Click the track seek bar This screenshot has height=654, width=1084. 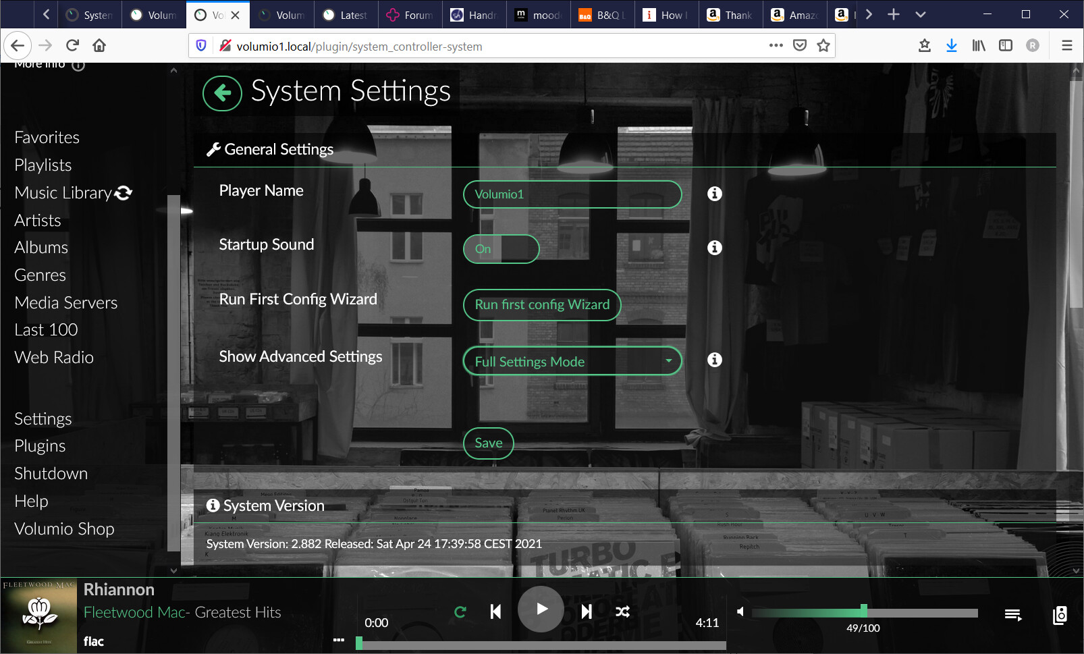(x=541, y=645)
